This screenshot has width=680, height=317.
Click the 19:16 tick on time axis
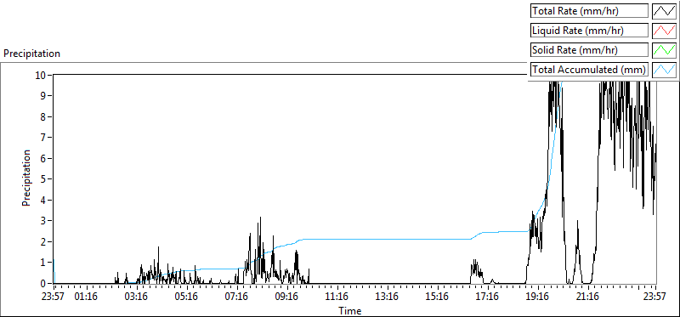pyautogui.click(x=538, y=297)
